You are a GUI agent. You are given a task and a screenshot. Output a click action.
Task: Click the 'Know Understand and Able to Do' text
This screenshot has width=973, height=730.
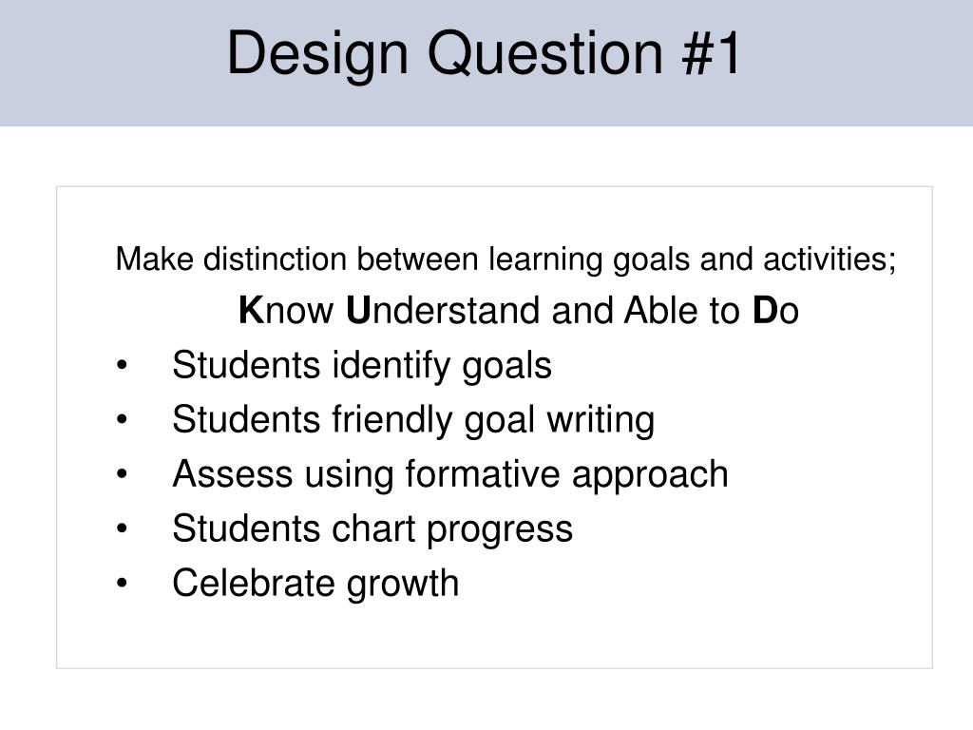click(x=519, y=311)
